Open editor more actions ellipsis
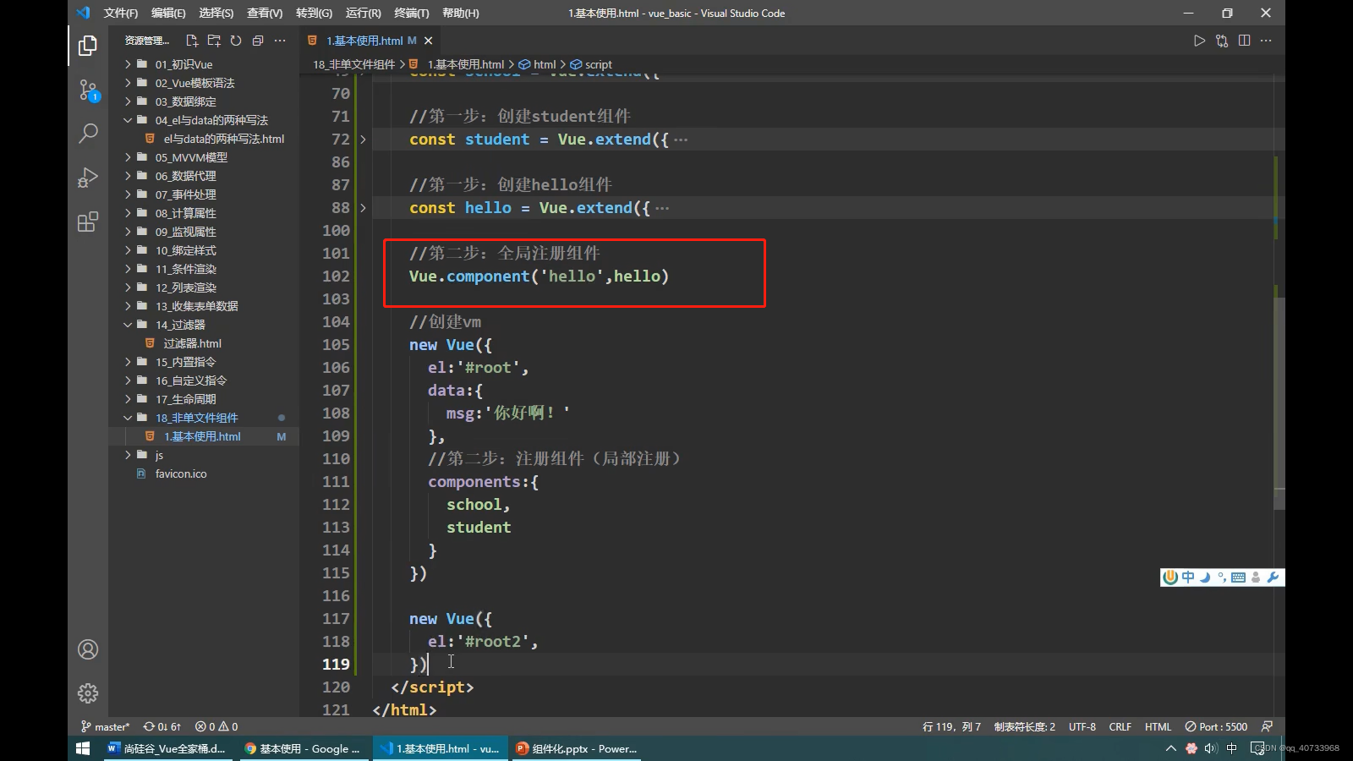1353x761 pixels. 1266,41
